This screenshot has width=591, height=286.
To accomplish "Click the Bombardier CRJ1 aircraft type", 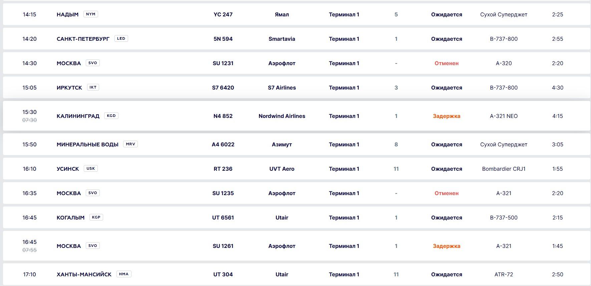I will (x=504, y=169).
